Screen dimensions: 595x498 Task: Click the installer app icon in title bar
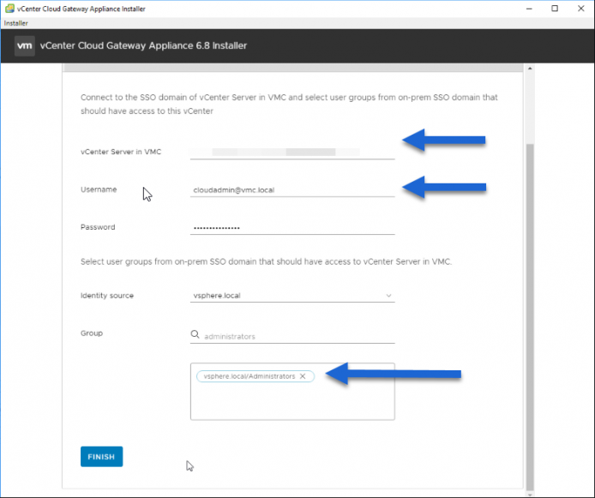pos(9,9)
